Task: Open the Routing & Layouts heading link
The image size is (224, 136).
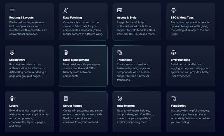Action: click(22, 18)
